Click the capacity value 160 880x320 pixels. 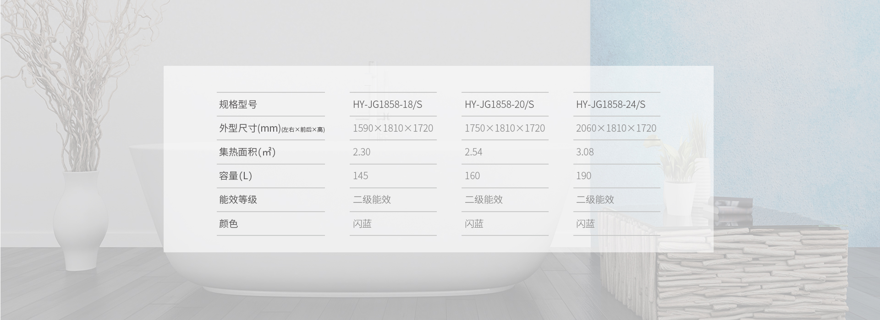pos(472,176)
